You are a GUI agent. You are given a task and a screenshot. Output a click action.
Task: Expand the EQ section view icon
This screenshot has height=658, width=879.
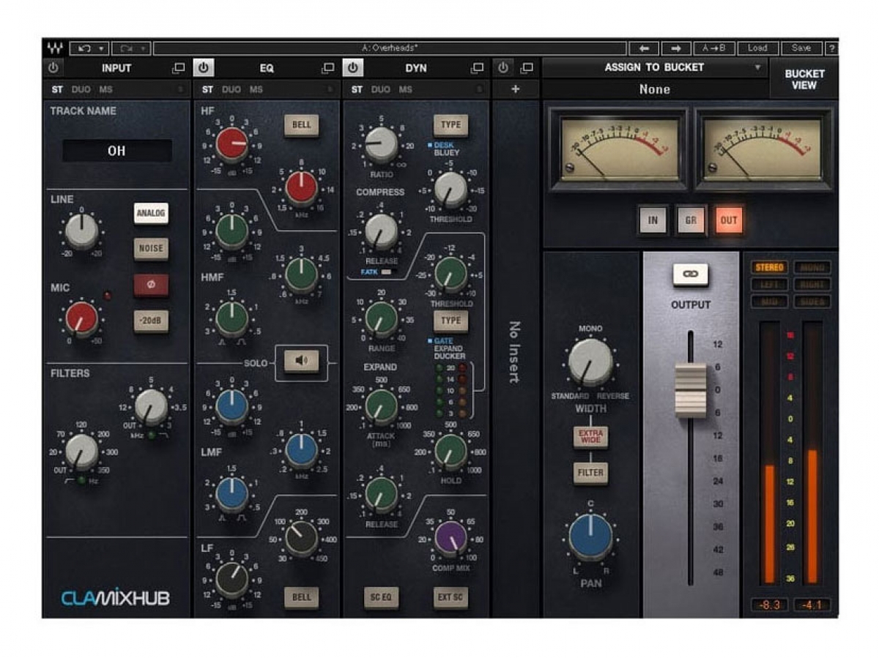click(x=328, y=68)
